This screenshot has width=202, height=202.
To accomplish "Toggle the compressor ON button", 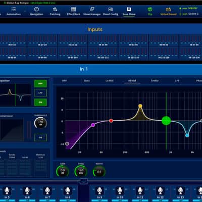I will (40, 137).
